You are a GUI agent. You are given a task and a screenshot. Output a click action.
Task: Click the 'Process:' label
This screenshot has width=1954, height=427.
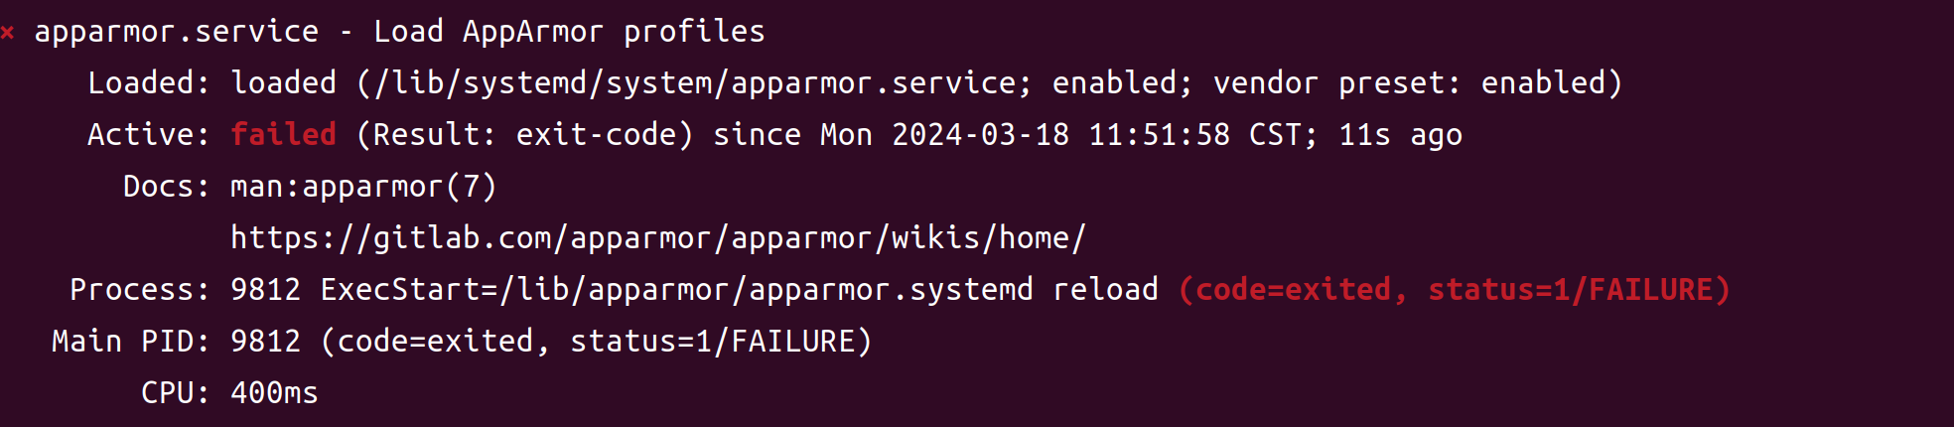click(140, 289)
